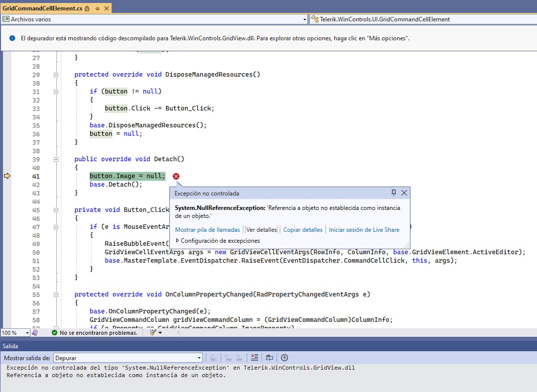Click Mostrar pila de llamadas link

click(207, 230)
